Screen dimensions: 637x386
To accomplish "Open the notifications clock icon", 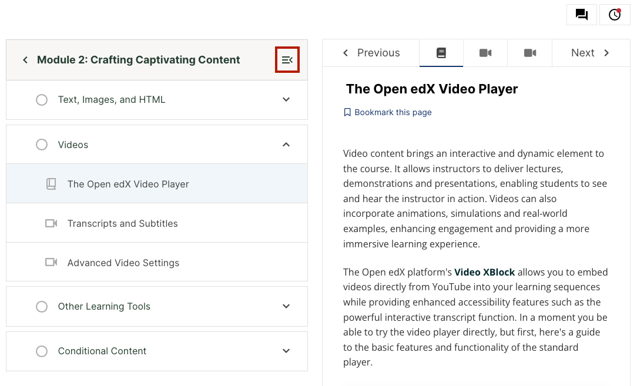I will coord(615,15).
